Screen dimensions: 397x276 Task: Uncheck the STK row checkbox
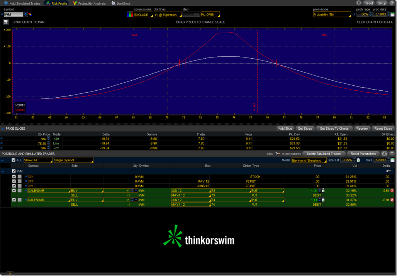point(14,176)
